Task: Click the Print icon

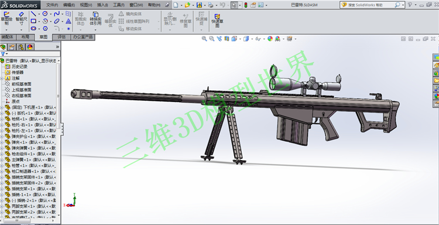Action: point(211,5)
